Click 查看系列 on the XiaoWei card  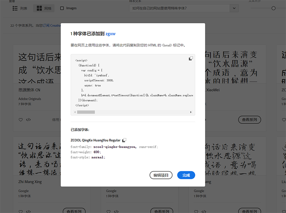coord(249,120)
